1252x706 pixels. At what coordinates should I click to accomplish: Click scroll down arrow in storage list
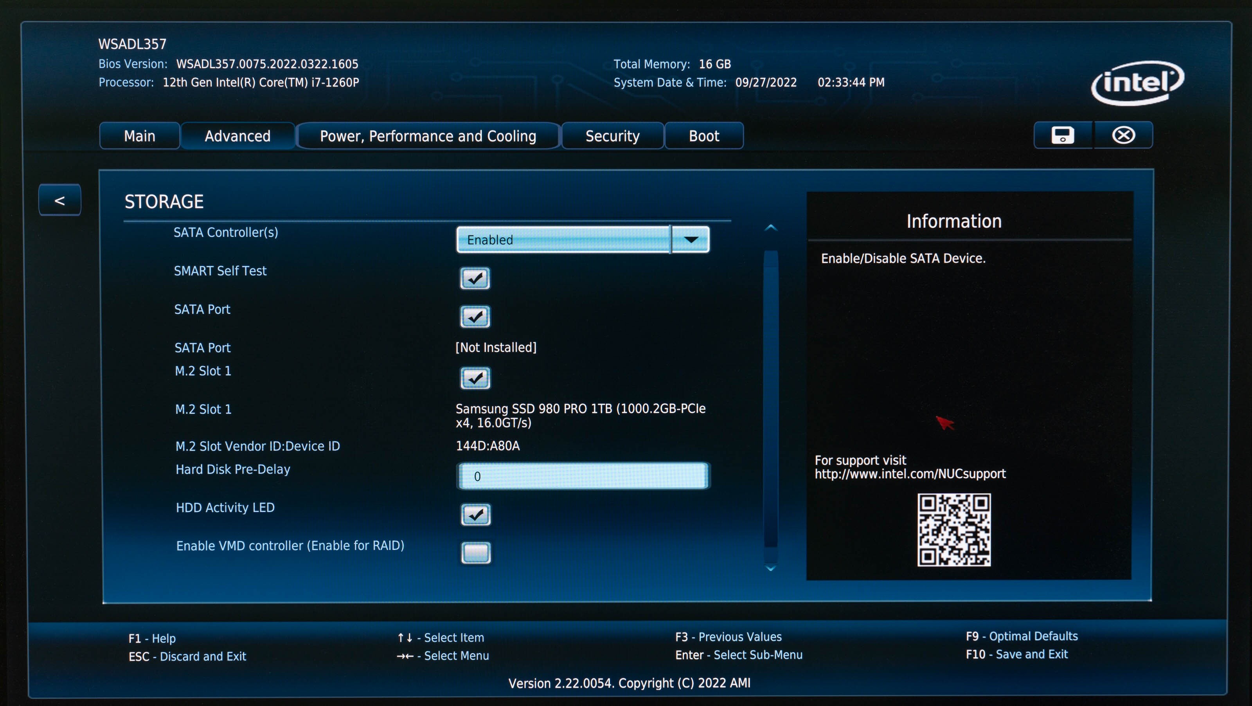[x=770, y=568]
